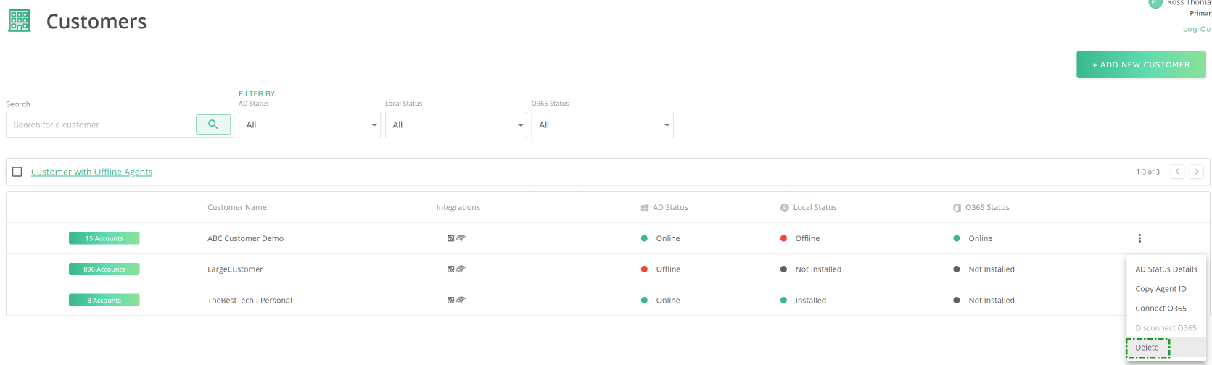Image resolution: width=1212 pixels, height=365 pixels.
Task: Click the 15 Accounts badge
Action: [104, 238]
